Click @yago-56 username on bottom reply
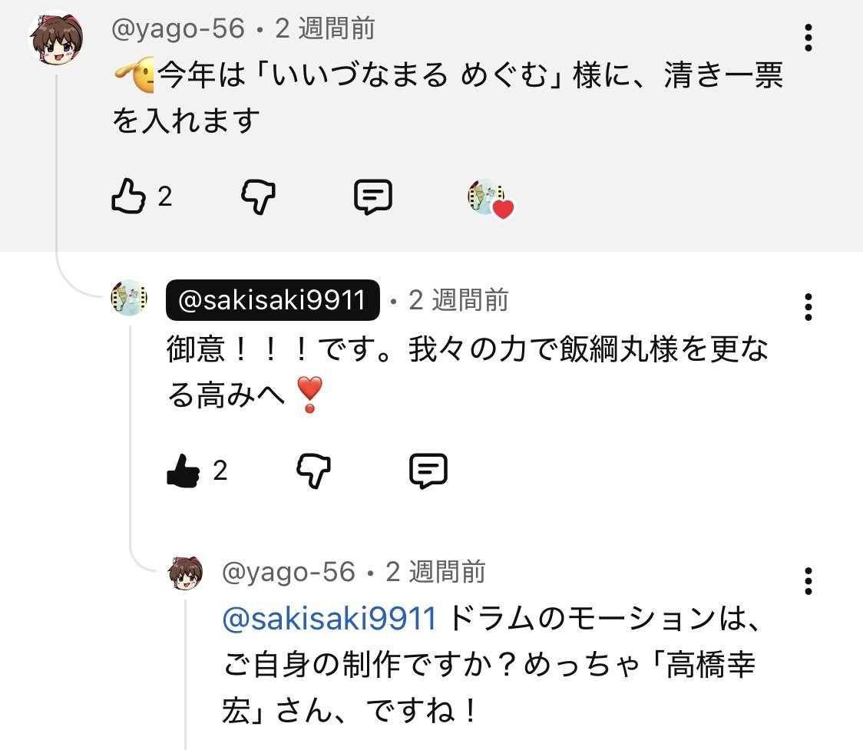 tap(289, 572)
